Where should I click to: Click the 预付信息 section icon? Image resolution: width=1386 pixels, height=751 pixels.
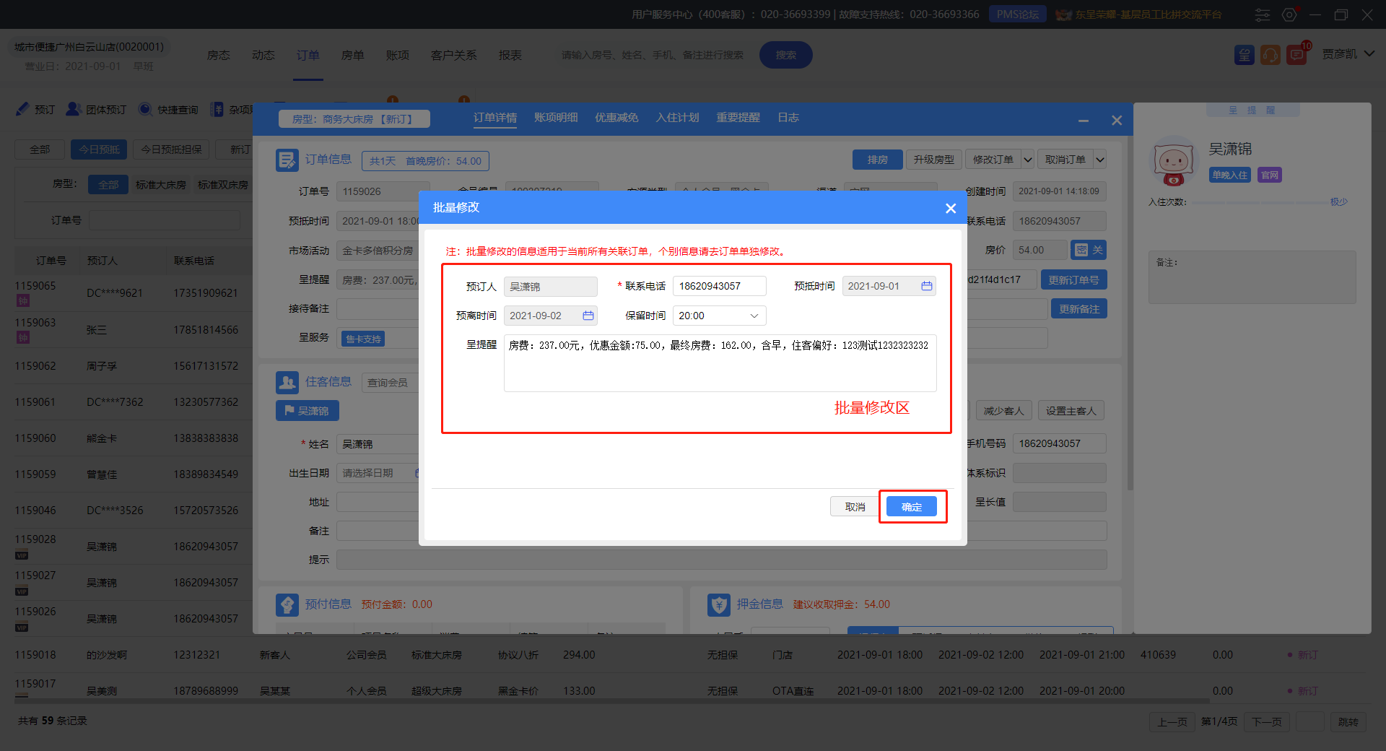[287, 604]
